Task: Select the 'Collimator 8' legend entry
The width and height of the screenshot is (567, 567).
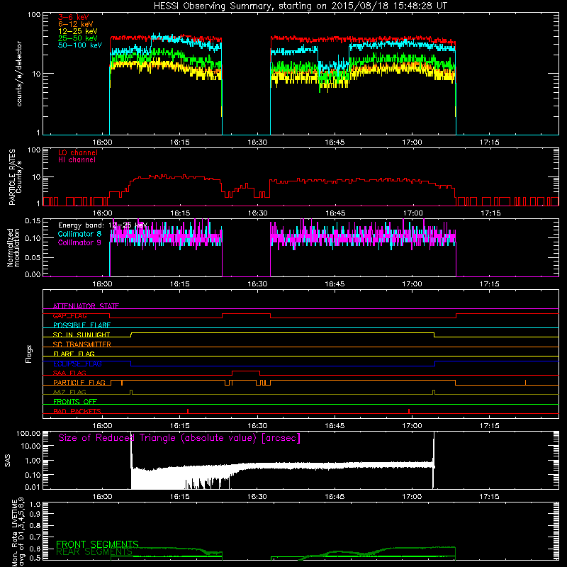Action: pyautogui.click(x=79, y=234)
